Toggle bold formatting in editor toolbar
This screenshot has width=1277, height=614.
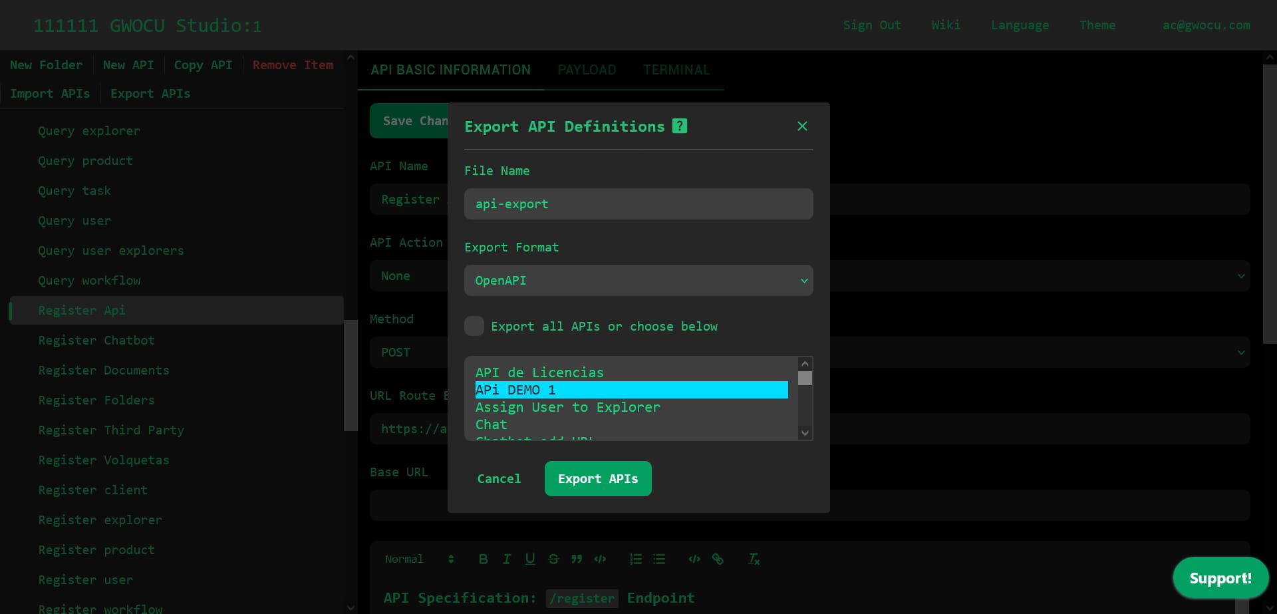coord(484,559)
